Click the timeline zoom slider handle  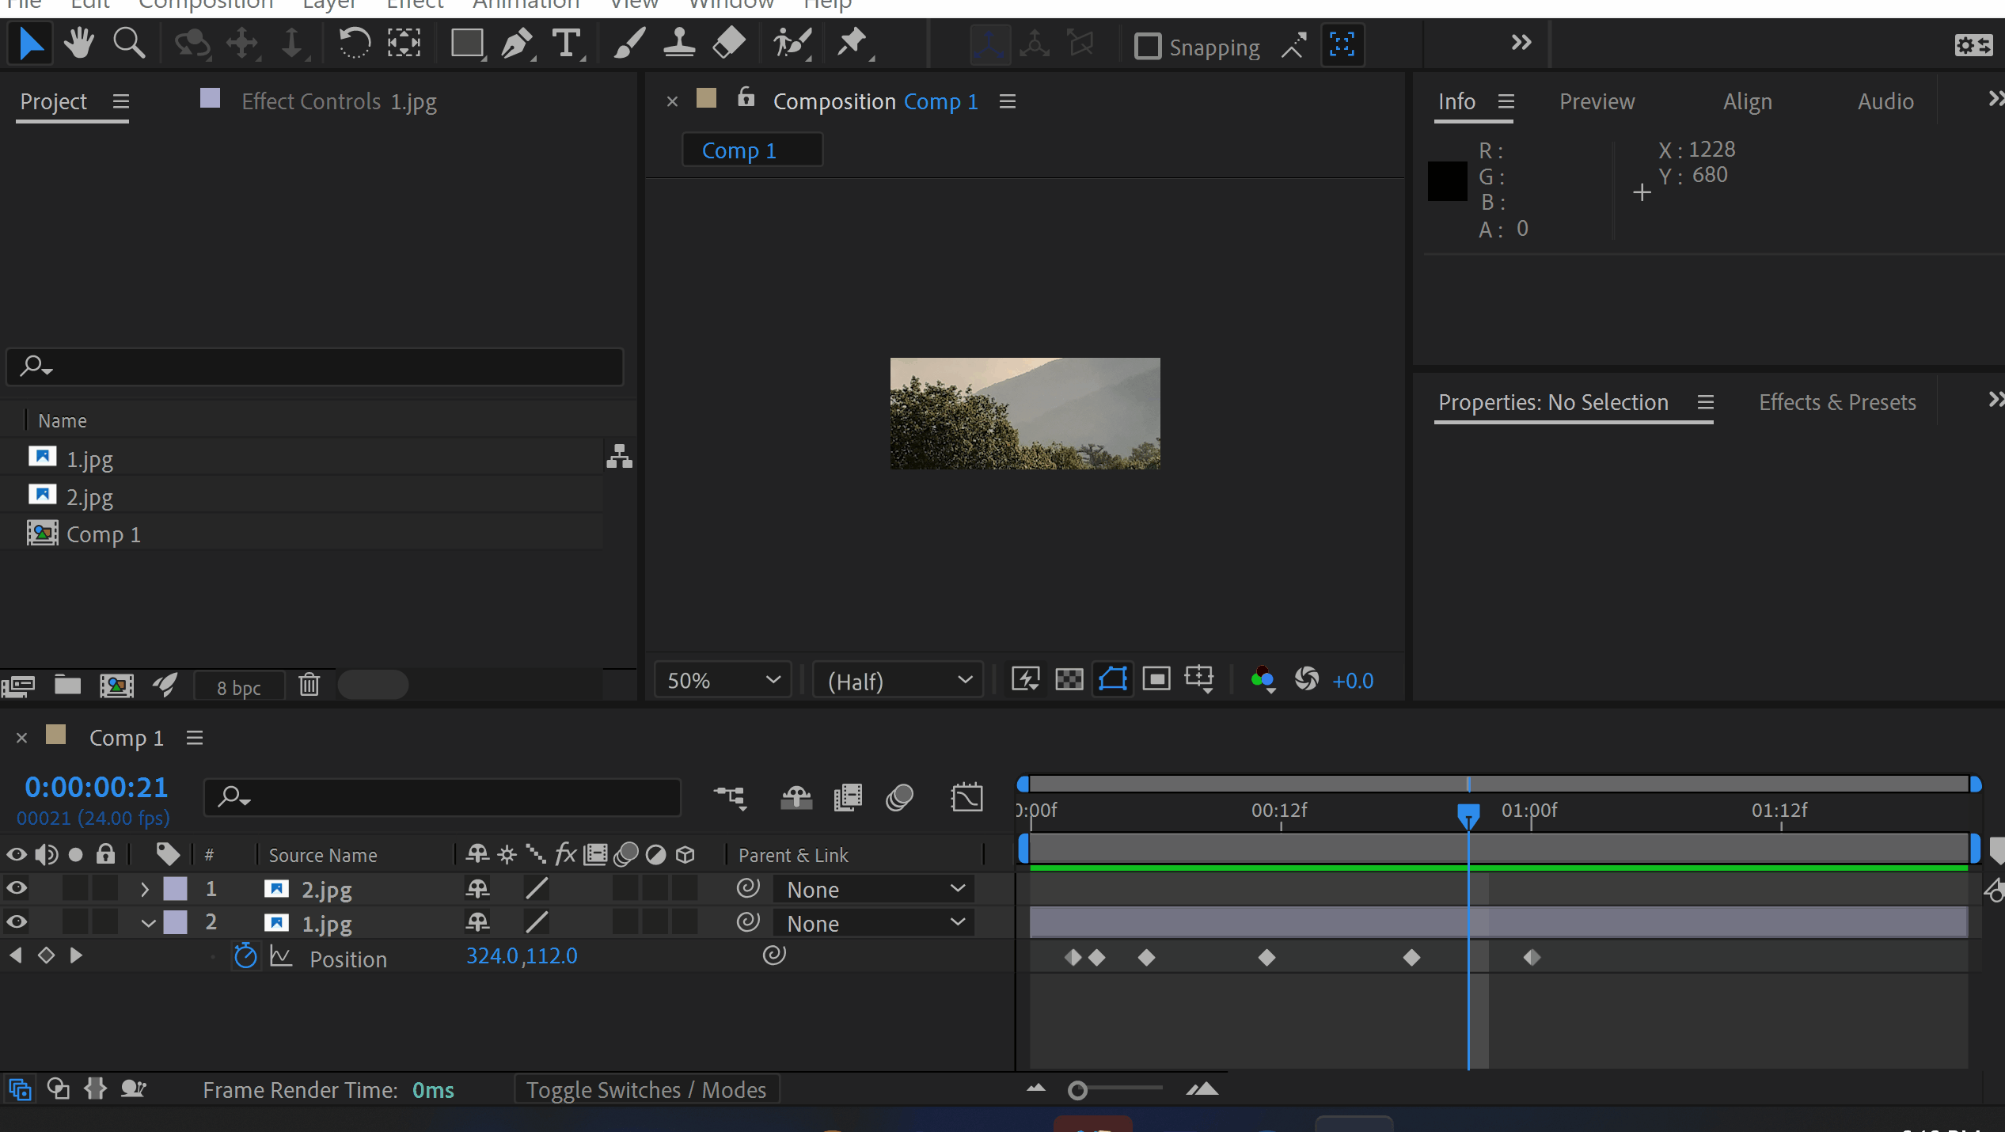tap(1077, 1091)
